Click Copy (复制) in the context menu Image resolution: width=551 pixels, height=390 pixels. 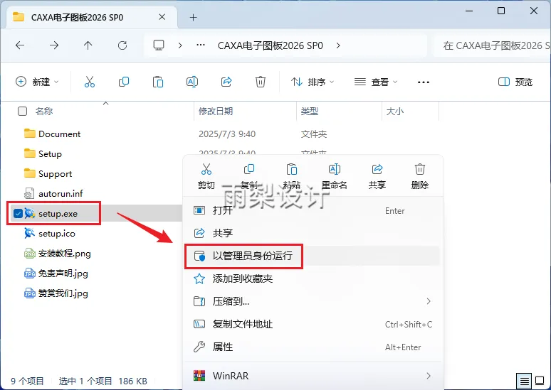pyautogui.click(x=249, y=176)
